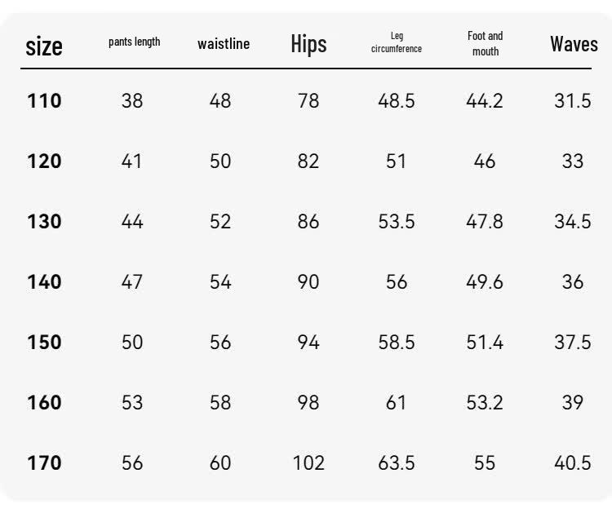Select the size 170 row label
The width and height of the screenshot is (612, 513).
45,462
